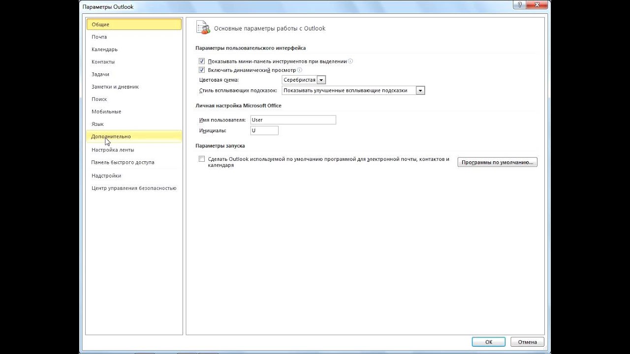This screenshot has height=354, width=630.
Task: Click the Инициалы text field
Action: [264, 131]
